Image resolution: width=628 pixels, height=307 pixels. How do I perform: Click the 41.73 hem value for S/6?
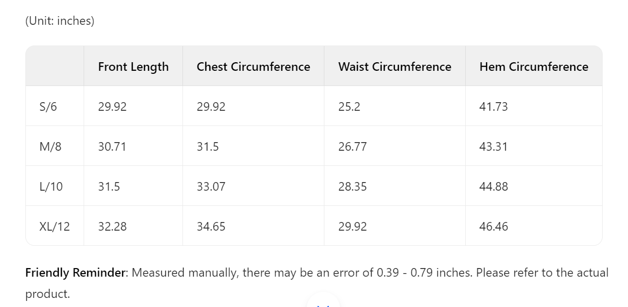tap(494, 107)
